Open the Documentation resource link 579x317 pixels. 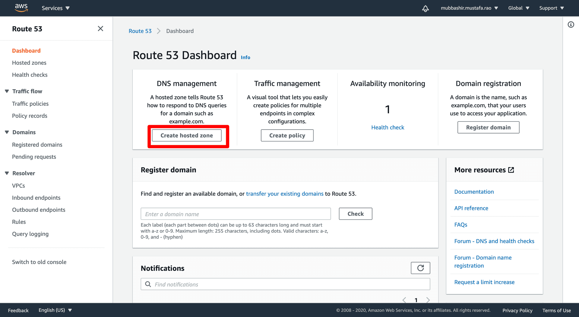[x=474, y=192]
